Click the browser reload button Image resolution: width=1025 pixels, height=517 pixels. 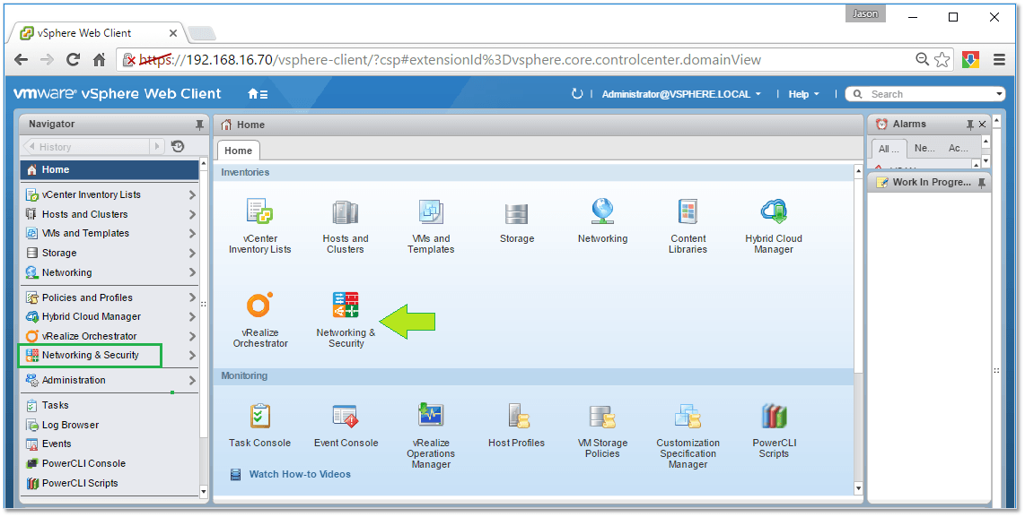point(74,60)
